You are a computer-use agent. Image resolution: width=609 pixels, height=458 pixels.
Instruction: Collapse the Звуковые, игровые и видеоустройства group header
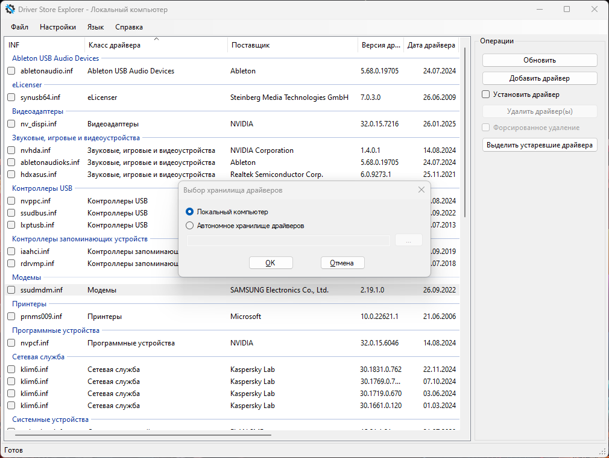coord(76,138)
